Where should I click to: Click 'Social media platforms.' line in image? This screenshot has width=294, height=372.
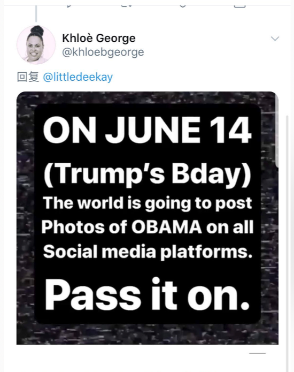pyautogui.click(x=148, y=252)
